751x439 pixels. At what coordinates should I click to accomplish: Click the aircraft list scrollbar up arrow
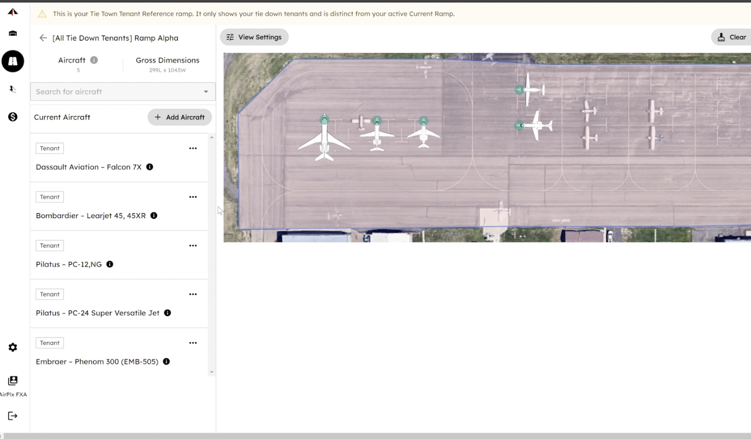211,137
